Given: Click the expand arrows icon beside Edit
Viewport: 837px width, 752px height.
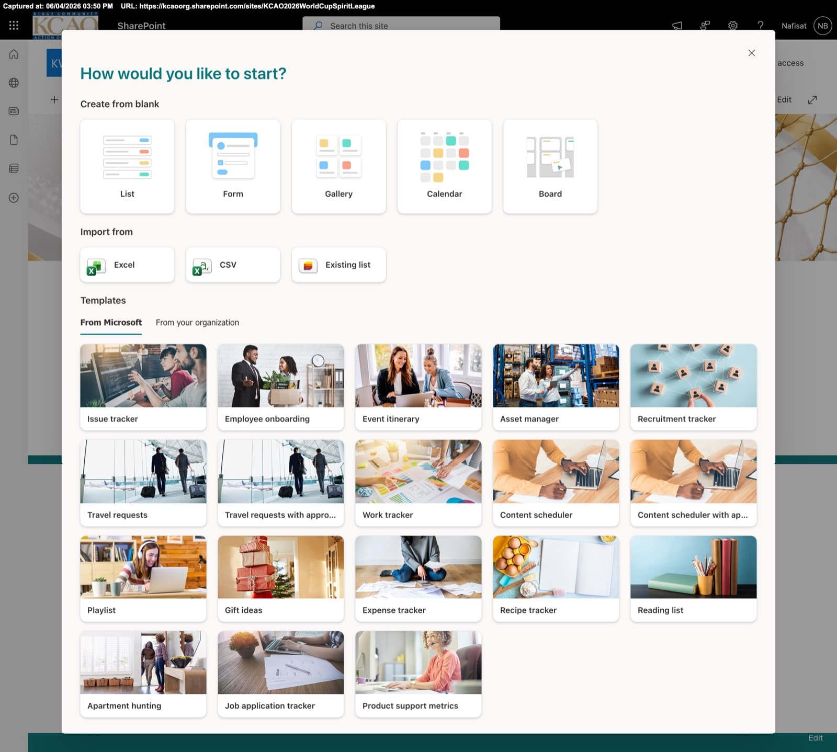Looking at the screenshot, I should click(812, 100).
